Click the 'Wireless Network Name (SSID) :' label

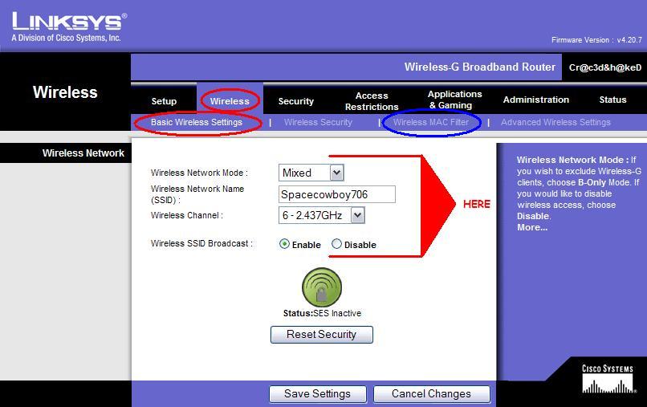197,194
